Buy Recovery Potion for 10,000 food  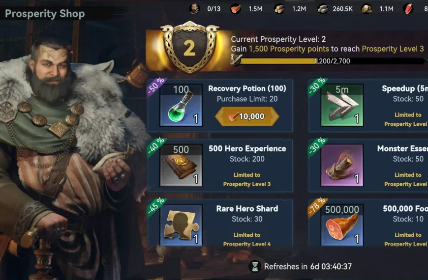247,116
